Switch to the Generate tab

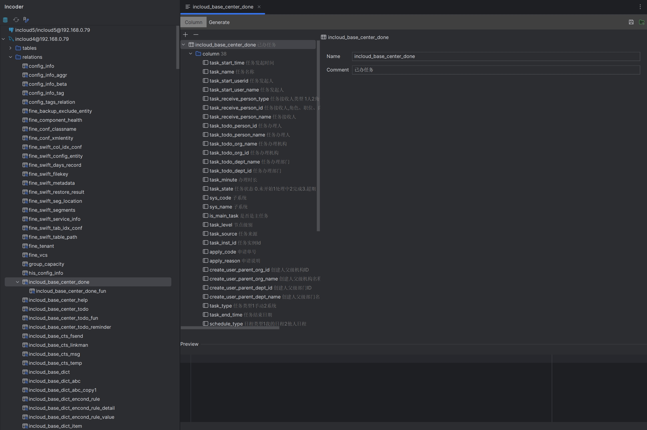click(219, 22)
